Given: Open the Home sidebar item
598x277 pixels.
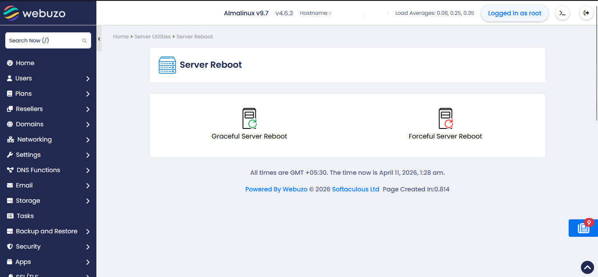Looking at the screenshot, I should pos(25,63).
